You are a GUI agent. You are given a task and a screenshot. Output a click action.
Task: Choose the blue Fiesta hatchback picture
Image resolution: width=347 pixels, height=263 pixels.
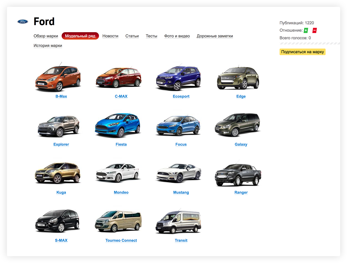click(118, 125)
